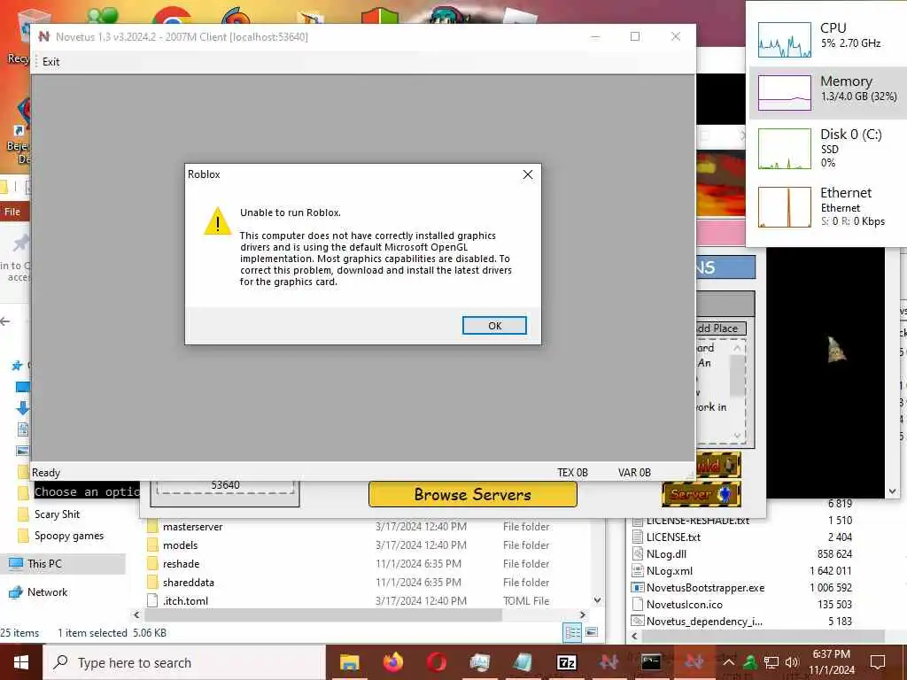Screen dimensions: 907x680
Task: Click the Quick access star icon
Action: [x=18, y=366]
